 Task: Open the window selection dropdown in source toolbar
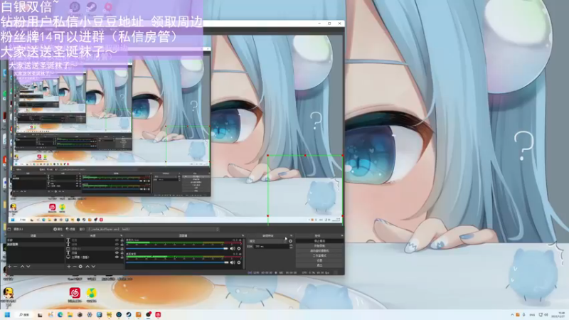(153, 229)
